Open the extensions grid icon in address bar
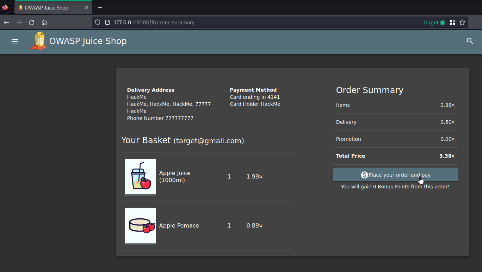Viewport: 482px width, 272px height. click(x=452, y=23)
